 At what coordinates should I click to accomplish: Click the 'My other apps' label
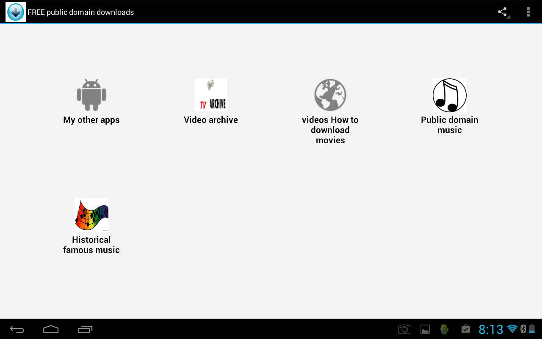pos(91,120)
